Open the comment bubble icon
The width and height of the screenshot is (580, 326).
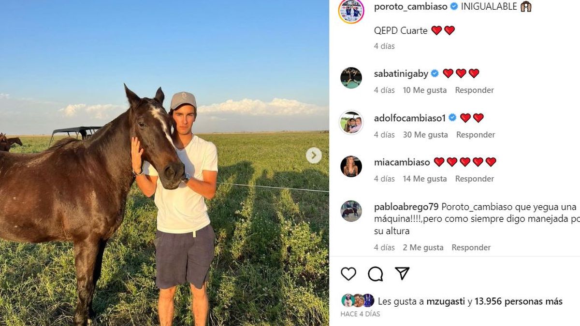coord(376,274)
